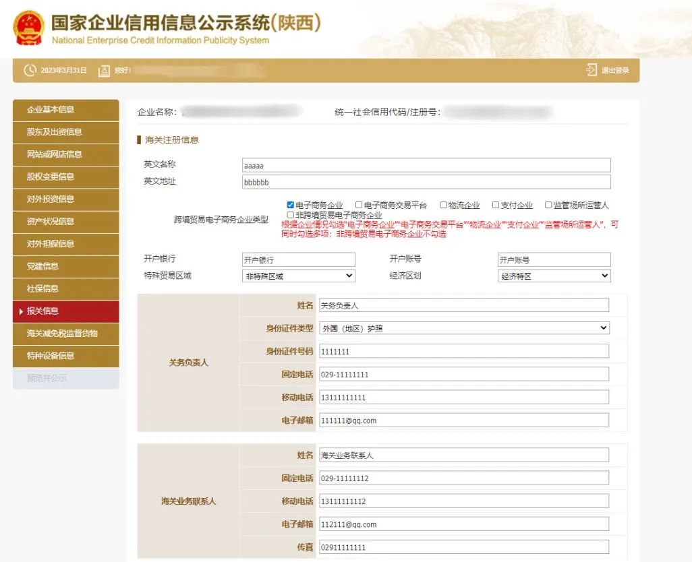The image size is (692, 562).
Task: Click the 退出登录 link
Action: click(615, 70)
